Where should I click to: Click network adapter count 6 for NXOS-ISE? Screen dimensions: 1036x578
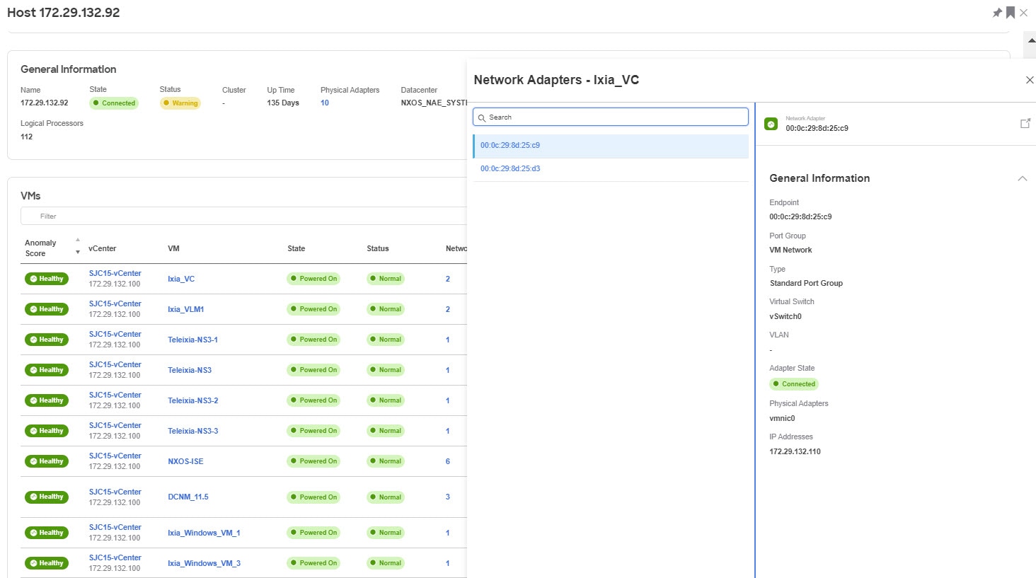click(x=448, y=461)
